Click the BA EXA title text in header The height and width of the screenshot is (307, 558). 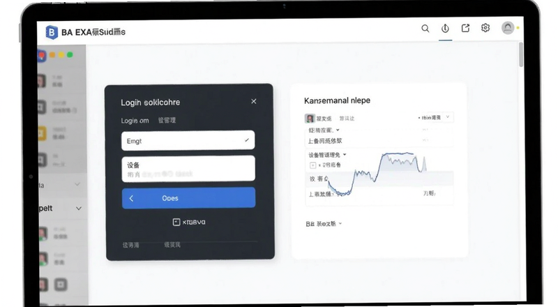tap(93, 32)
